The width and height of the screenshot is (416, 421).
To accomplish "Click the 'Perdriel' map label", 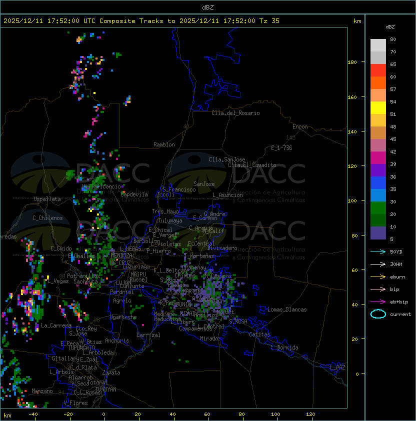I will 122,292.
